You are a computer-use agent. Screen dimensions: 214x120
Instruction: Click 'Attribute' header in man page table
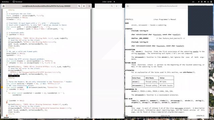pos(149,78)
